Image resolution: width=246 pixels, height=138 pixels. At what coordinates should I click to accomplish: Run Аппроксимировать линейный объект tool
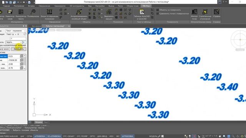(x=79, y=15)
